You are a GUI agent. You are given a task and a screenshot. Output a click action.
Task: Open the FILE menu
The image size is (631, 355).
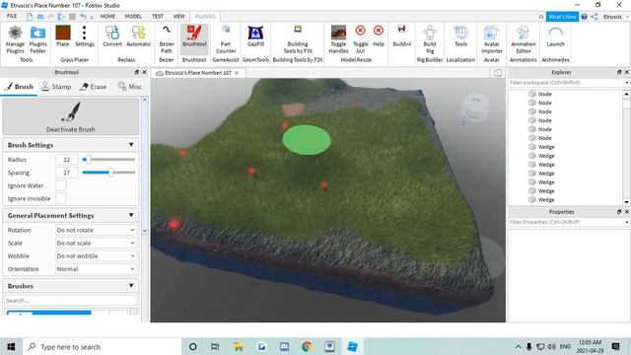pos(12,16)
